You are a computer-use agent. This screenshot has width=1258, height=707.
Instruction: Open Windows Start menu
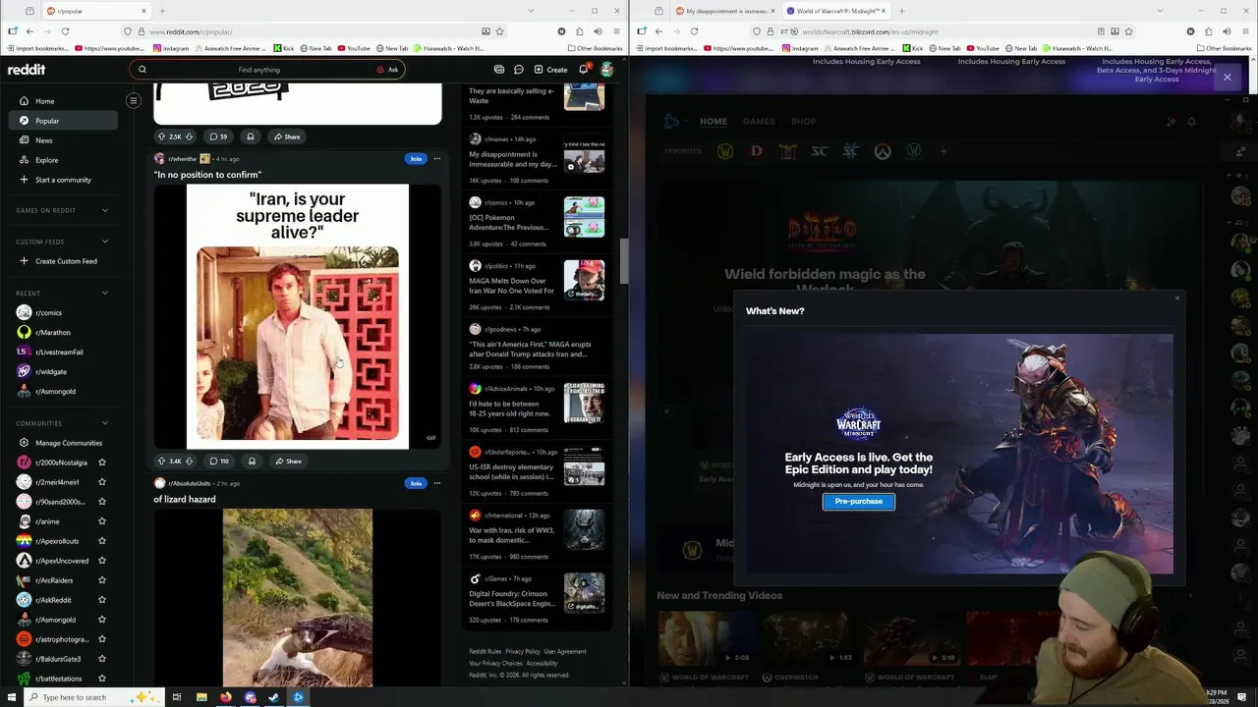pos(12,697)
